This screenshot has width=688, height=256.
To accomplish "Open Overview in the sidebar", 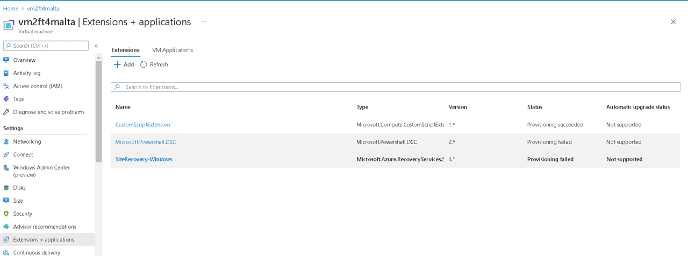I will [x=24, y=60].
